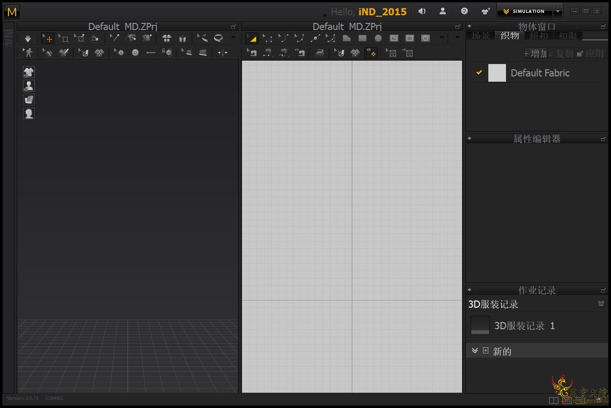
Task: Click the plain round button icon
Action: (x=135, y=53)
